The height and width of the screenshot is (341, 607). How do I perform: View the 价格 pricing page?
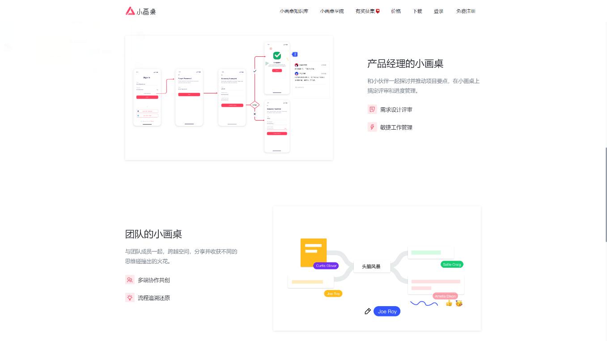pos(396,11)
